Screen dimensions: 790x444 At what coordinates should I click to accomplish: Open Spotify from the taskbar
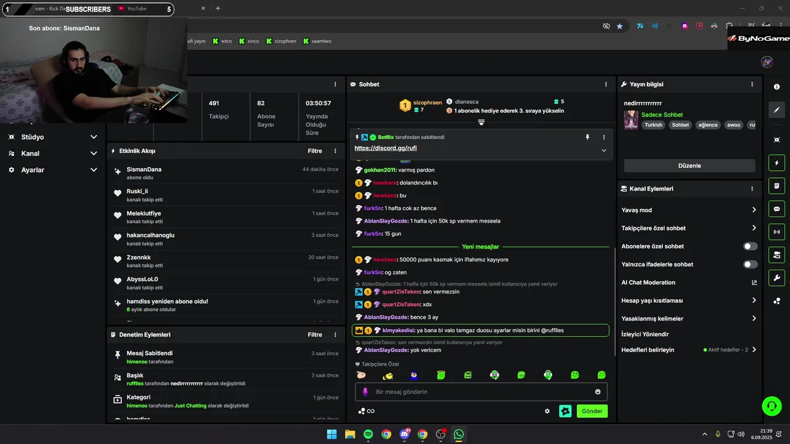[368, 434]
